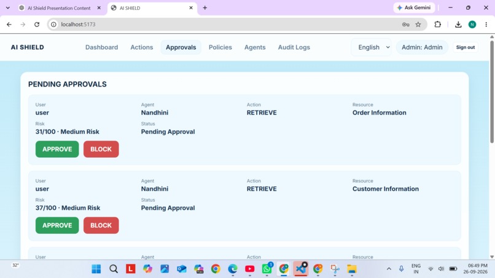Click the PENDING APPROVALS heading
Viewport: 495px width, 278px height.
point(68,84)
